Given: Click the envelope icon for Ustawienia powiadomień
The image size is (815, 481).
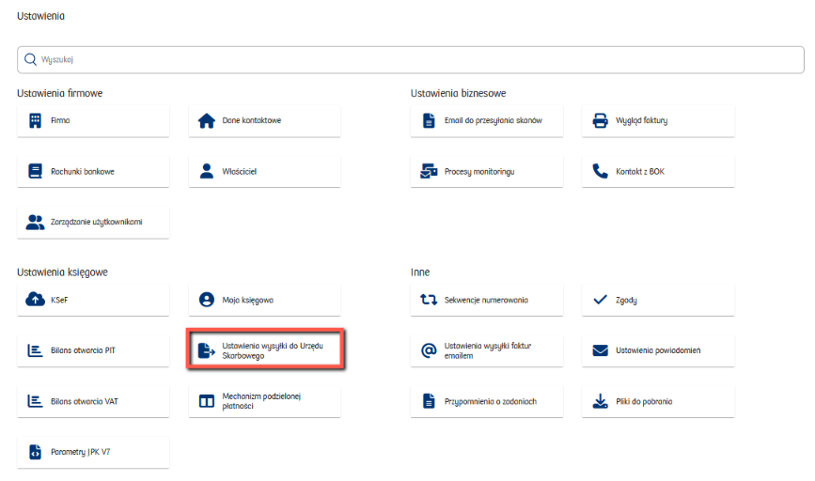Looking at the screenshot, I should 601,350.
